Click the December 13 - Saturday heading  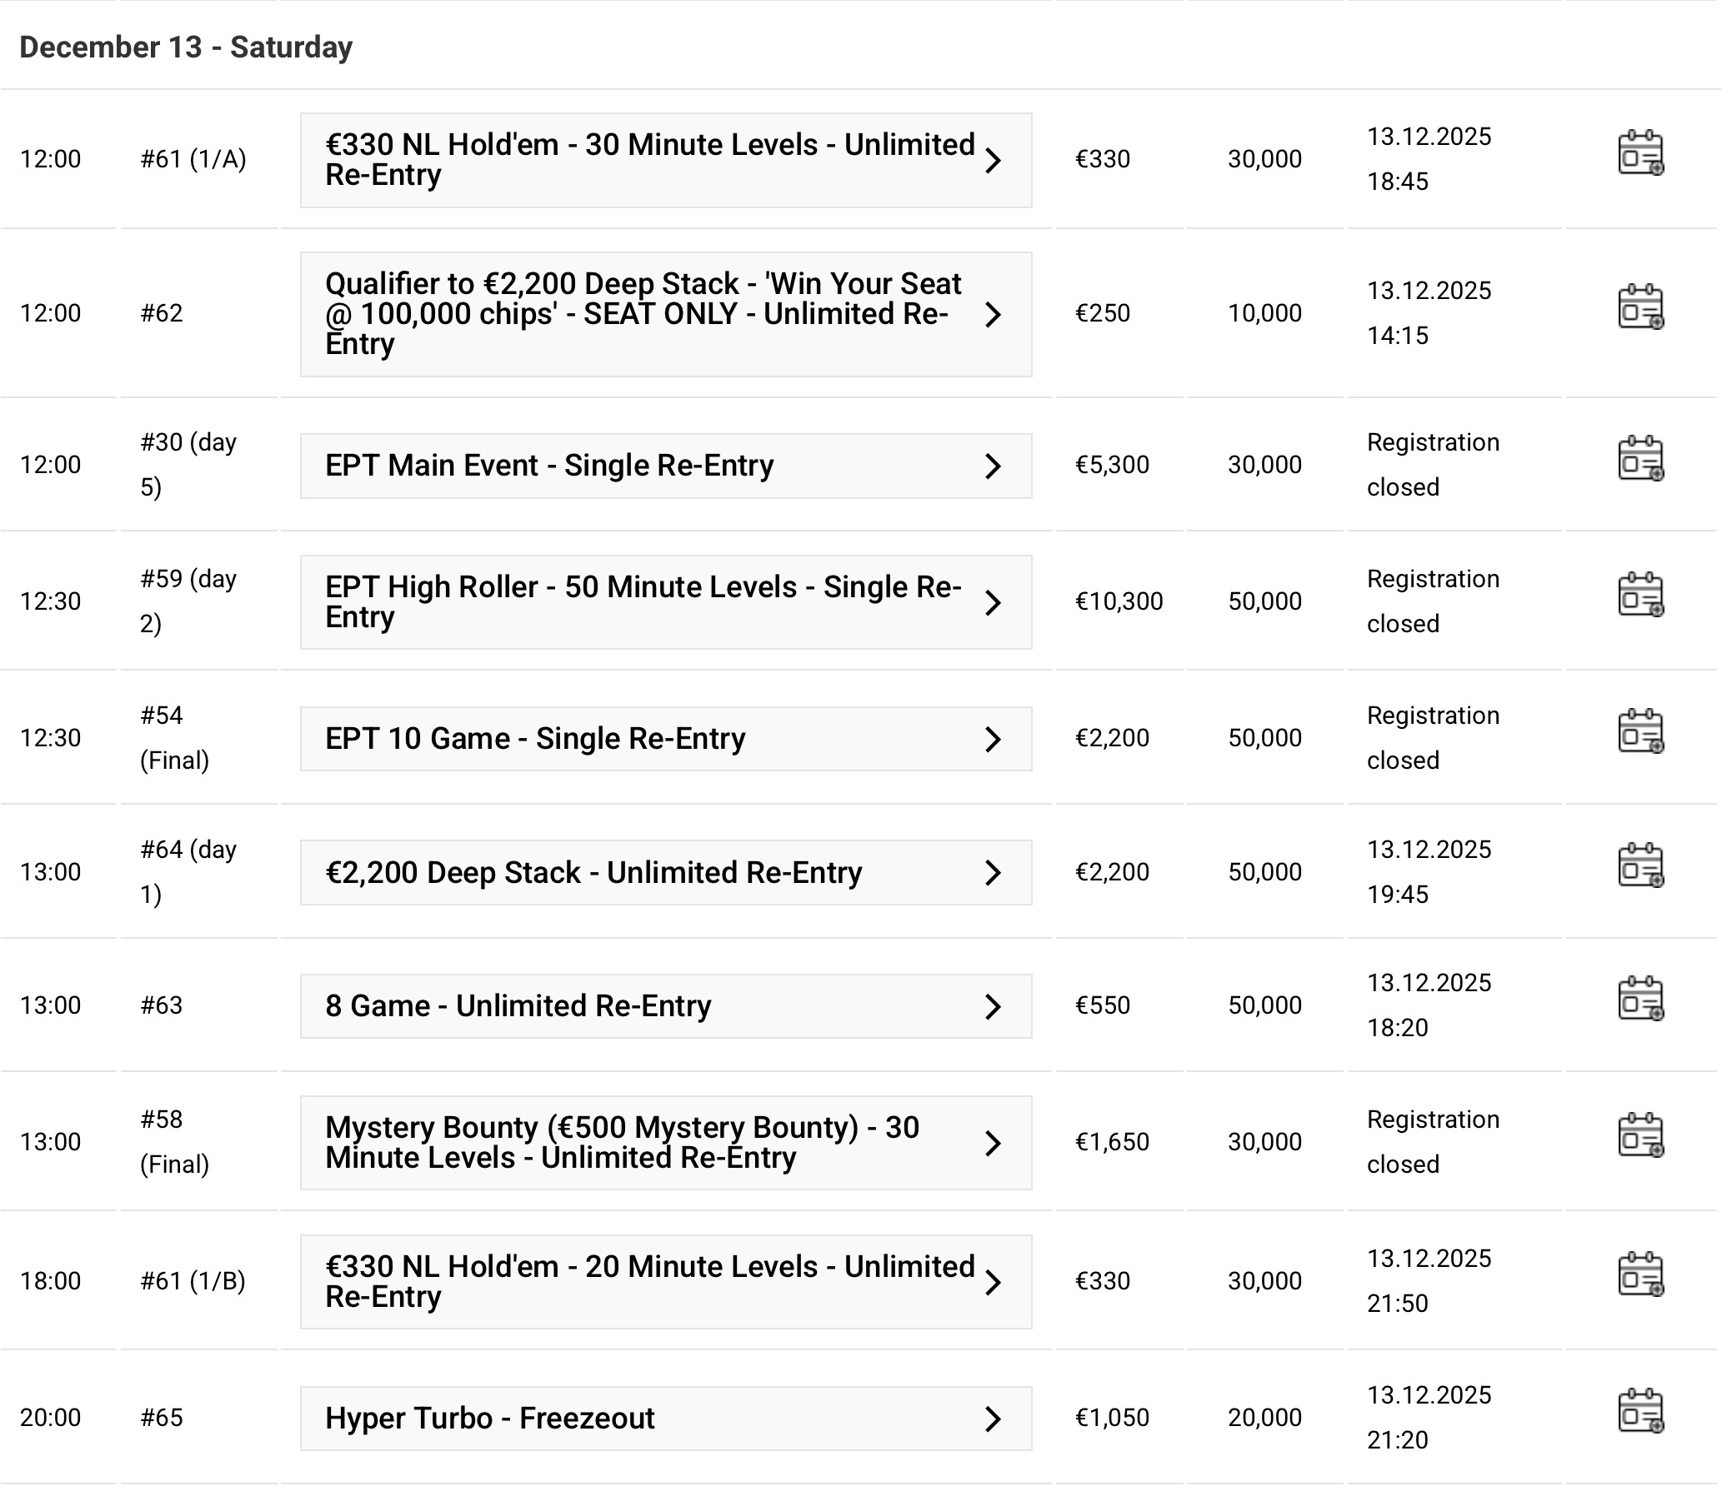point(186,47)
